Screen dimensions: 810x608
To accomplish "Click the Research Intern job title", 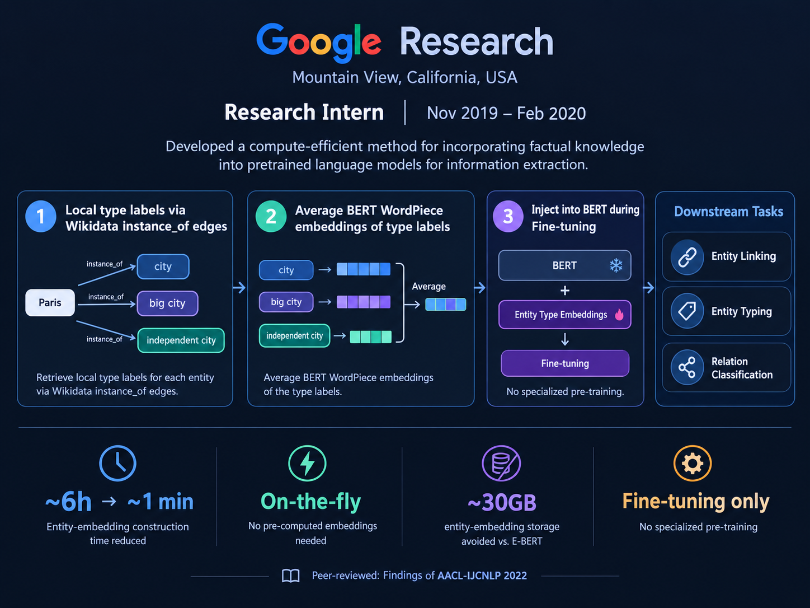I will pyautogui.click(x=304, y=113).
